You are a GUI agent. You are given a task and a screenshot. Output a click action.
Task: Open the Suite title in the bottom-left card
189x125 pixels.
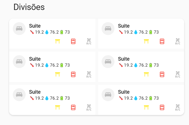pos(35,92)
